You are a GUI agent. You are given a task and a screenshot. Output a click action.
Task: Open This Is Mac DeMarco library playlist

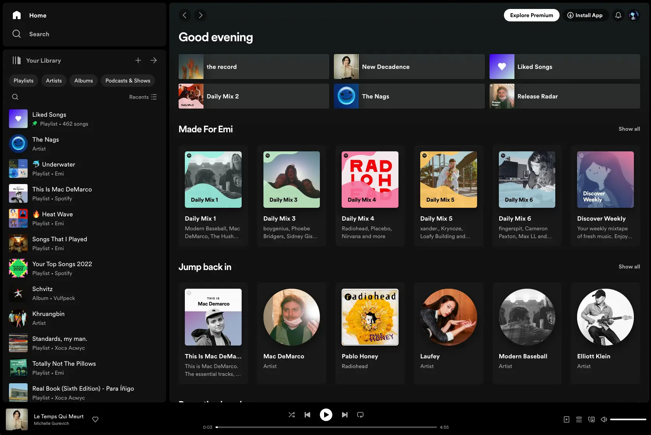tap(84, 193)
